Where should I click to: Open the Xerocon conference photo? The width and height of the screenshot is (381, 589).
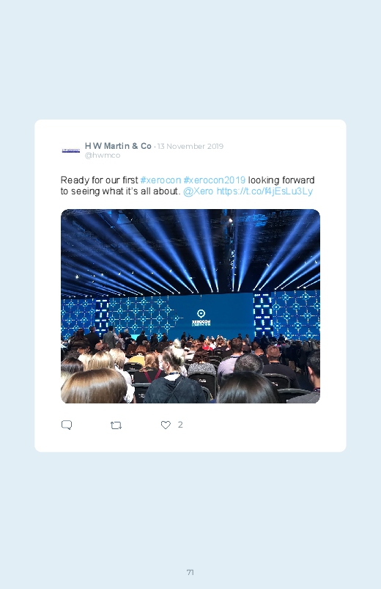190,306
